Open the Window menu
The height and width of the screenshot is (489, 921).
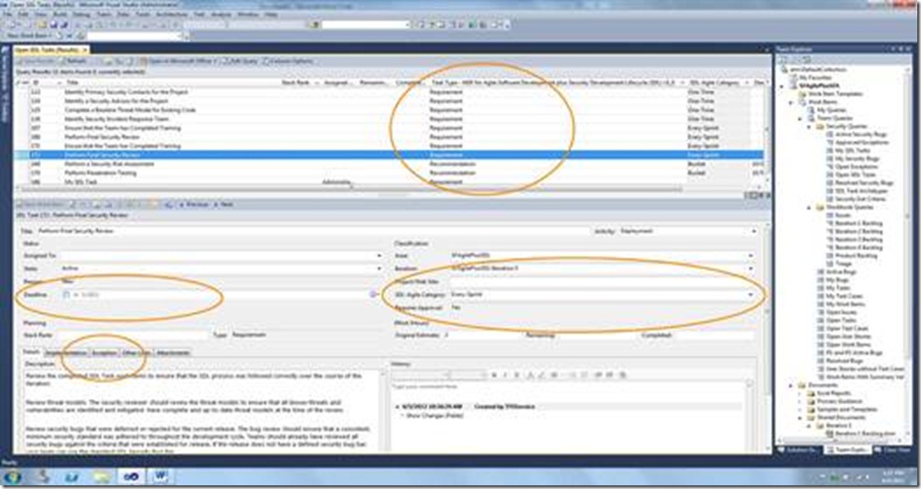coord(247,14)
